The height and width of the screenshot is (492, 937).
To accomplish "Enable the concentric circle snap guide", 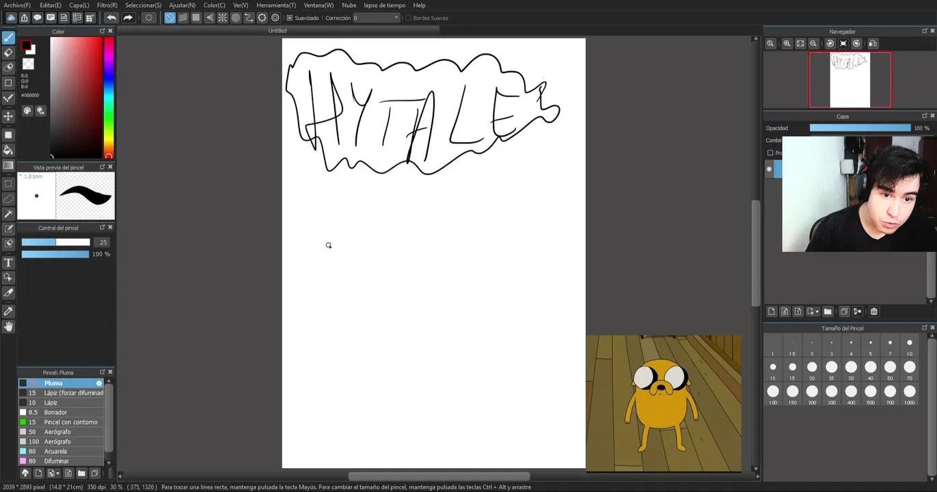I will (x=236, y=18).
